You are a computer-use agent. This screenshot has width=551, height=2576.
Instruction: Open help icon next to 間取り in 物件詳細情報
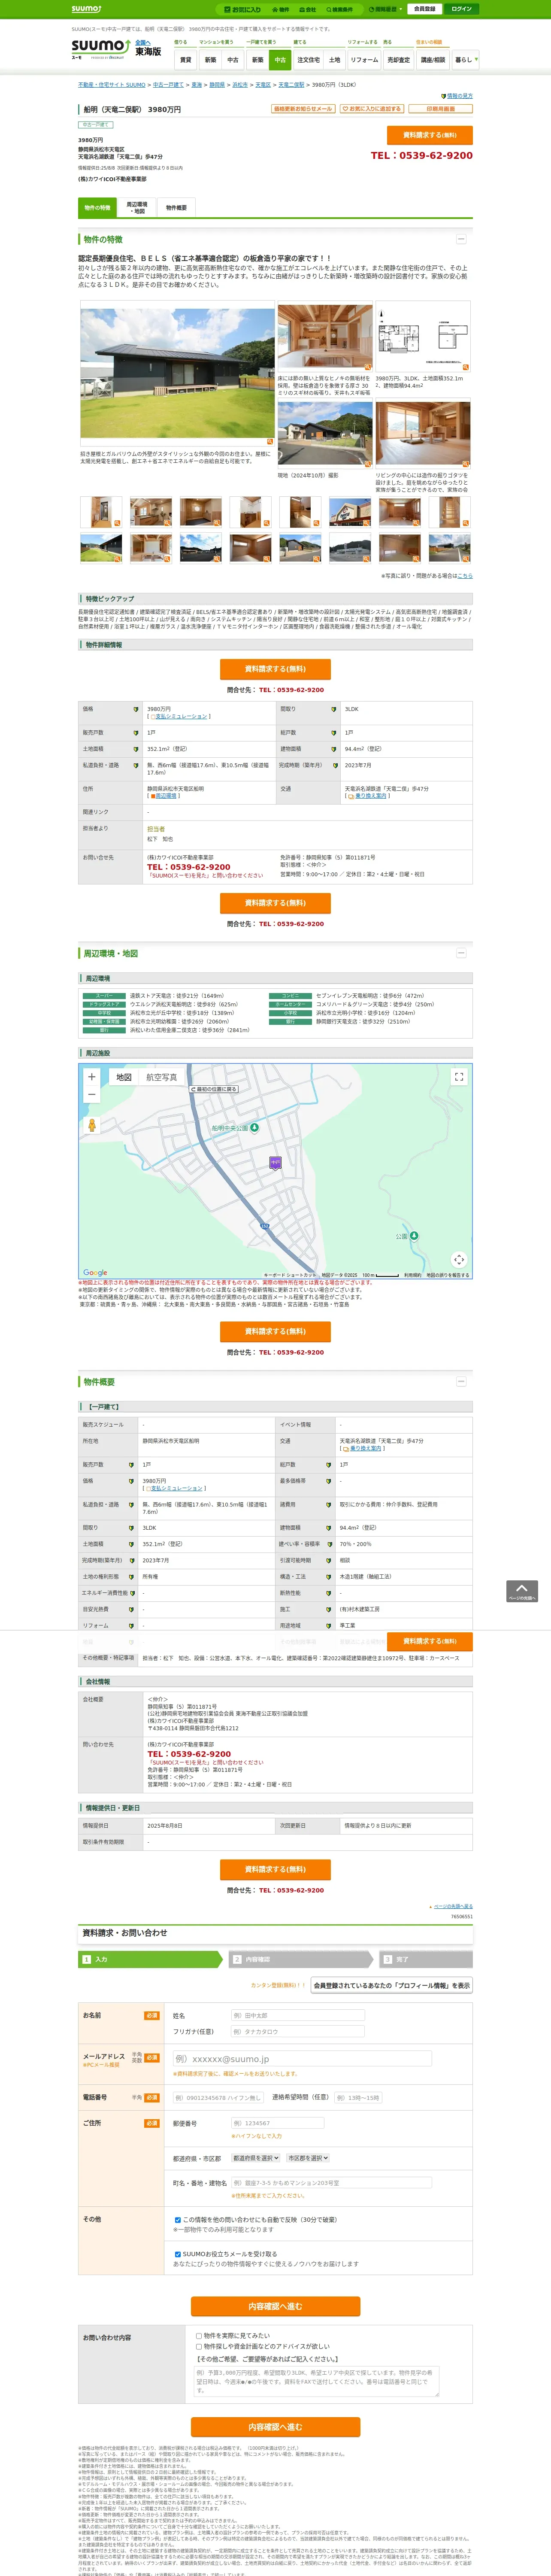click(334, 709)
